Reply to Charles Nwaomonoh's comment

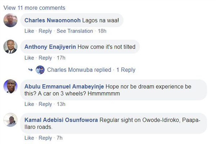coord(45,31)
